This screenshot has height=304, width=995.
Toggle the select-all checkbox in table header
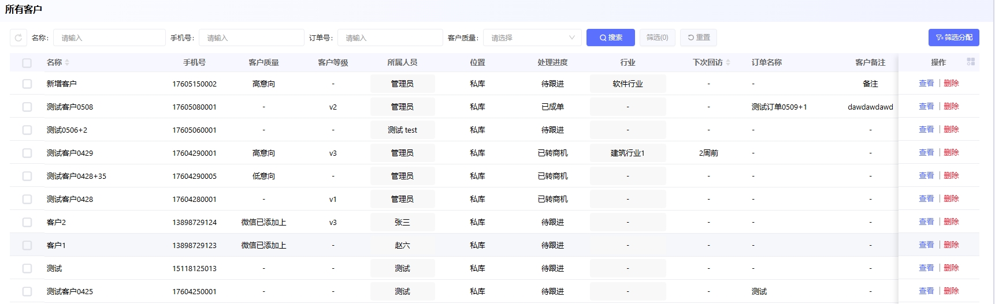(27, 63)
